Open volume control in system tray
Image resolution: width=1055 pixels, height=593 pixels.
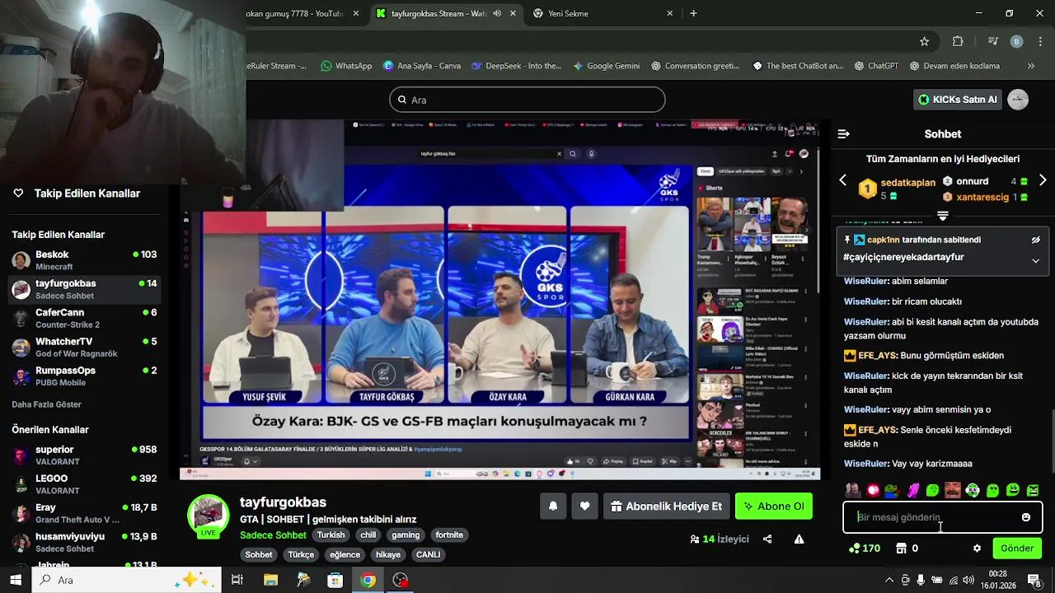click(968, 580)
